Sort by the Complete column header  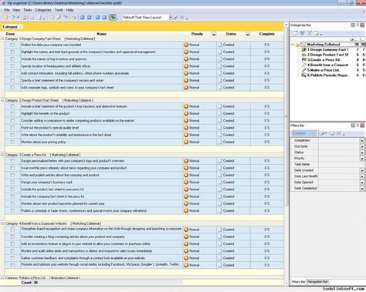coord(267,34)
